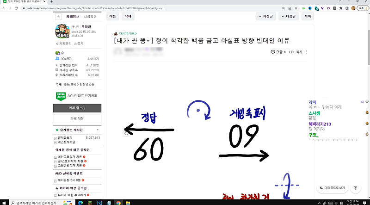Image resolution: width=370 pixels, height=205 pixels.
Task: Open Minecraft icon in the taskbar
Action: click(90, 203)
